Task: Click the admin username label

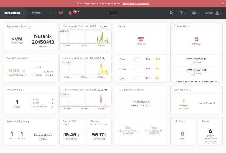Action: (209, 13)
